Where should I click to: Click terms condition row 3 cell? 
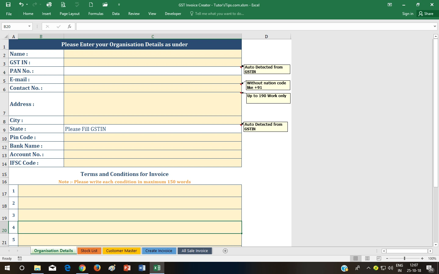(130, 215)
